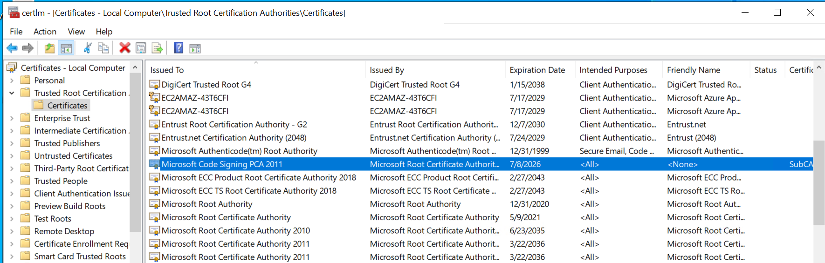Sort by the Expiration Date column header

pyautogui.click(x=540, y=70)
